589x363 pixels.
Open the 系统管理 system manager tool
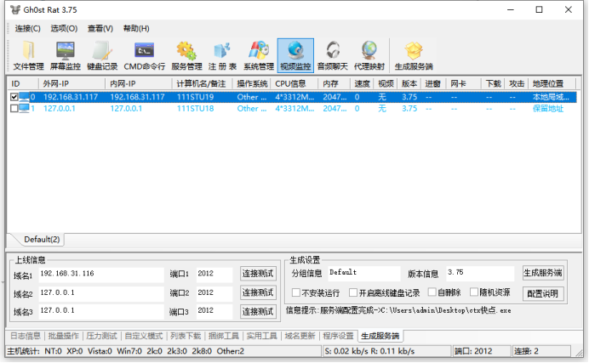coord(259,56)
